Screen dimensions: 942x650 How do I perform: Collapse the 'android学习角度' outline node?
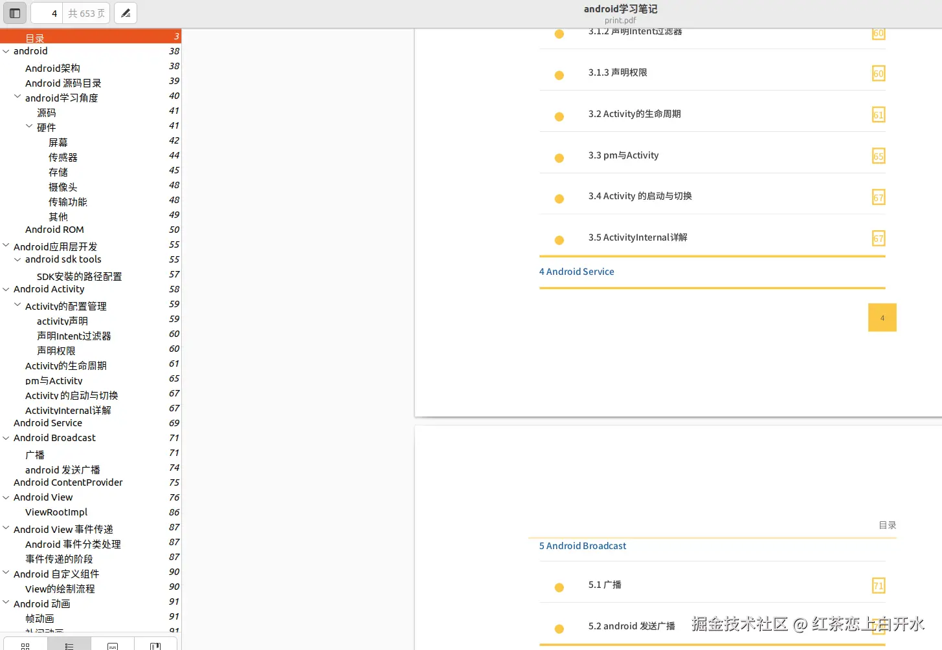(17, 97)
